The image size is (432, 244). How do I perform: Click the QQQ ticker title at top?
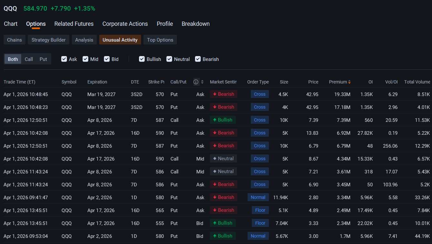click(x=10, y=9)
